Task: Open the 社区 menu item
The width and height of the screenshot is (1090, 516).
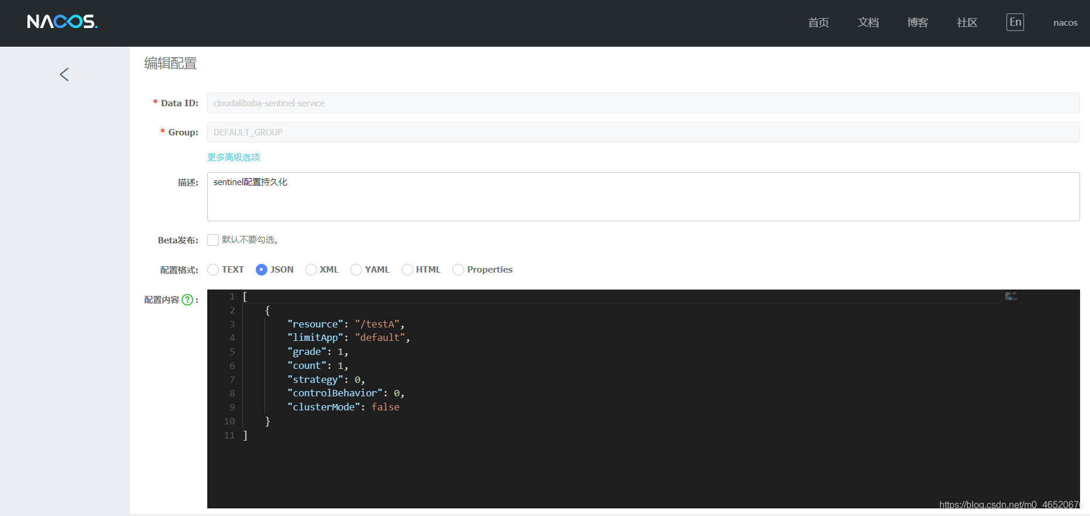Action: pyautogui.click(x=967, y=23)
